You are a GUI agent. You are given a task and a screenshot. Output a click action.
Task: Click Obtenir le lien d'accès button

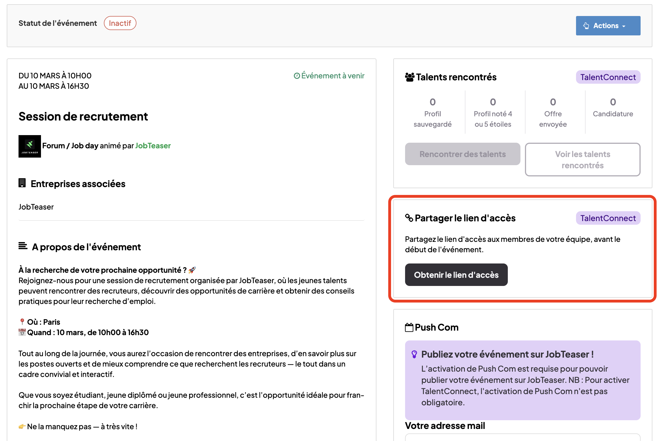pyautogui.click(x=456, y=275)
